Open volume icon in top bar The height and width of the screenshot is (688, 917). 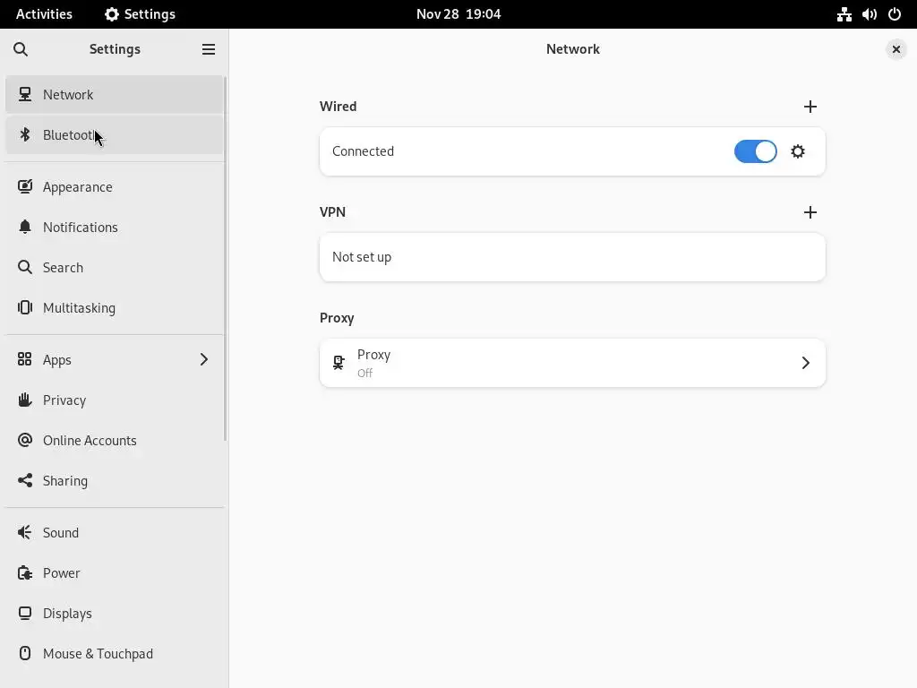tap(869, 14)
